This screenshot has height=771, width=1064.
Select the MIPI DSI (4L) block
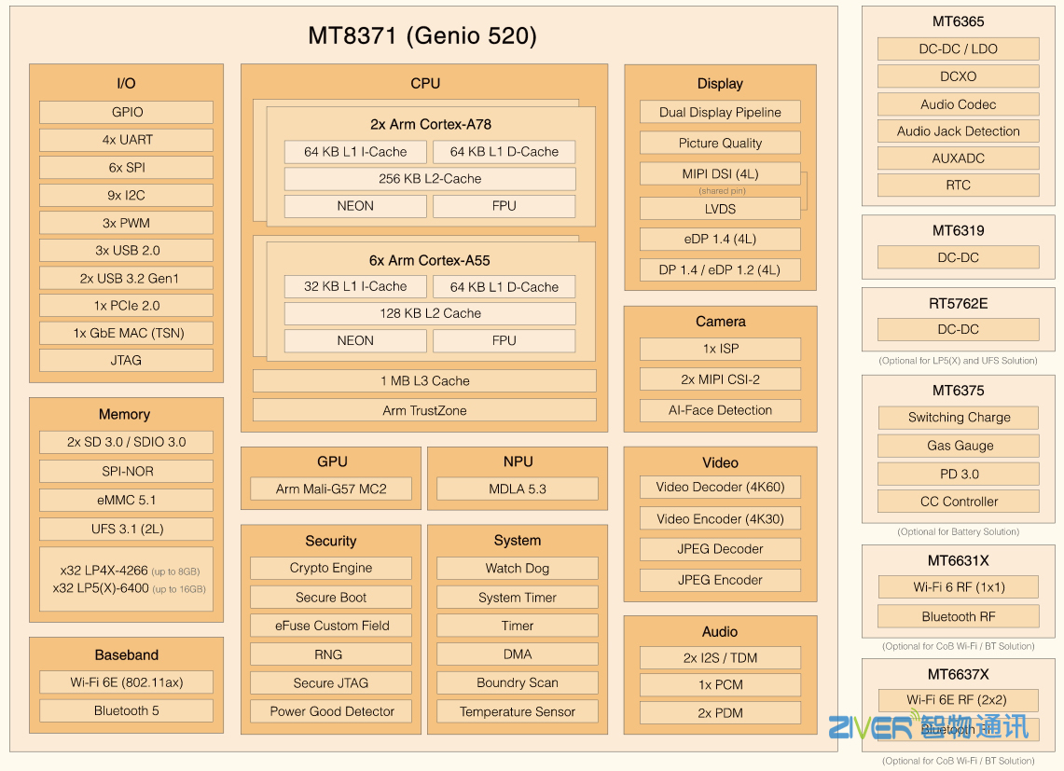pyautogui.click(x=719, y=173)
